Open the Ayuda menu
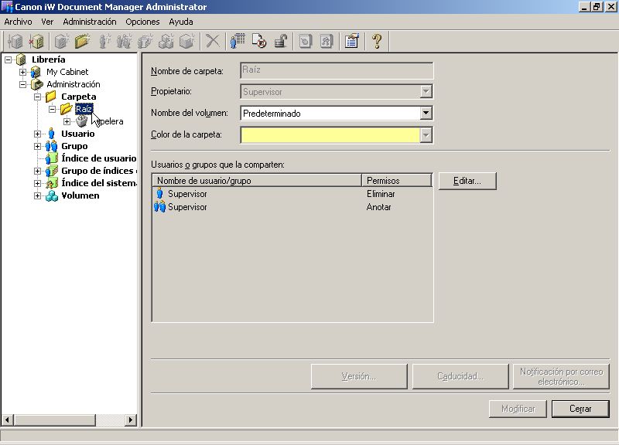The image size is (619, 445). [x=181, y=22]
